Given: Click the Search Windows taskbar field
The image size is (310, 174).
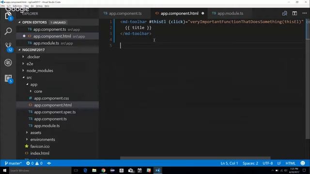Looking at the screenshot, I should [40, 171].
